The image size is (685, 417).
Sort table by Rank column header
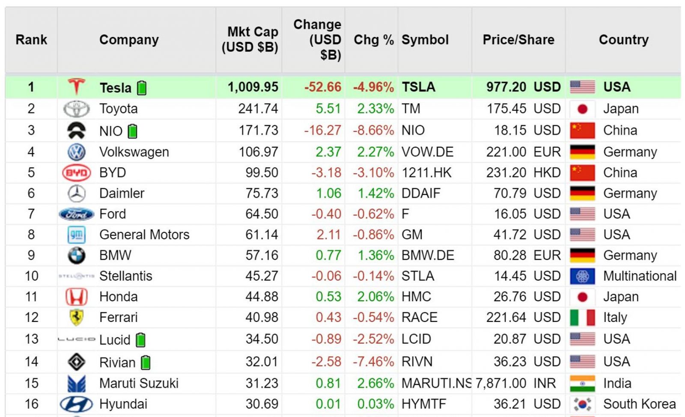coord(31,40)
